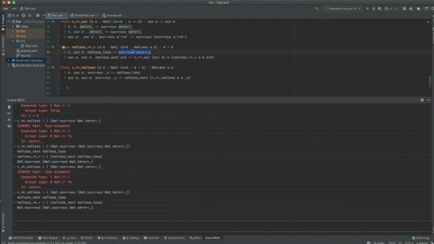
Task: Collapse the src folder arrow
Action: 13,41
